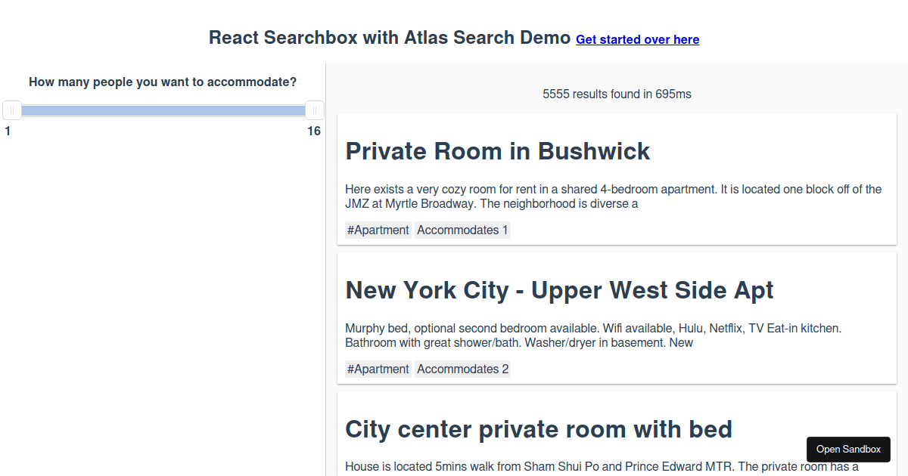Click the Bushwick listing description text

pos(613,196)
